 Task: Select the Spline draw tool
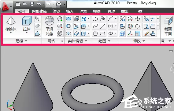coord(95,26)
